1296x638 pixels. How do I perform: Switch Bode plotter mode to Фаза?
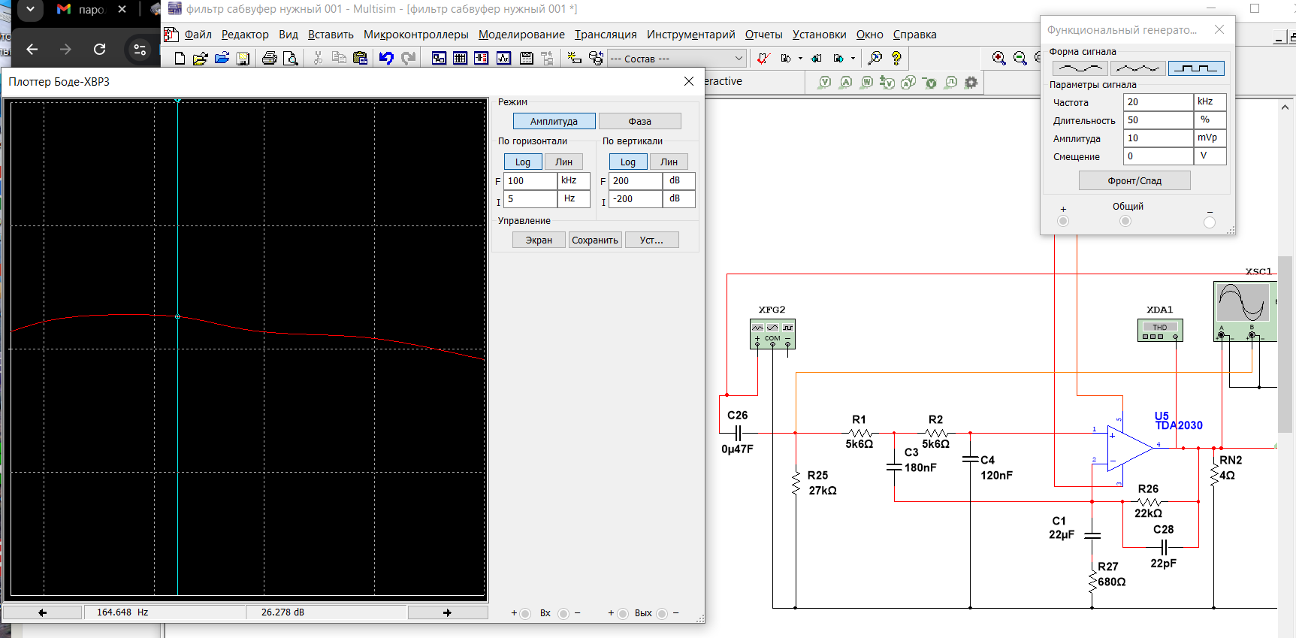point(639,121)
